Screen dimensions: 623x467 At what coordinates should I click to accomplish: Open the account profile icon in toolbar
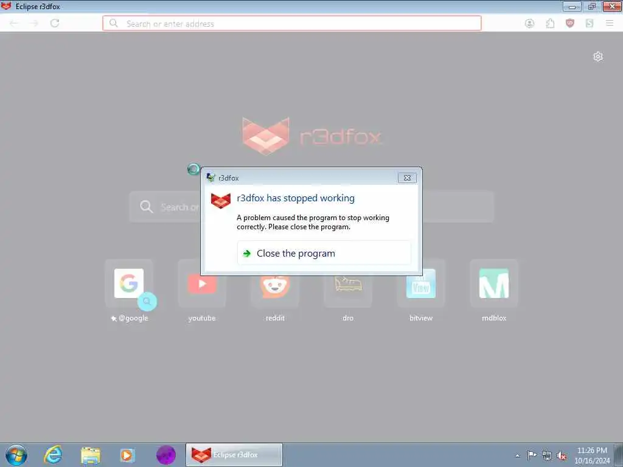coord(530,24)
